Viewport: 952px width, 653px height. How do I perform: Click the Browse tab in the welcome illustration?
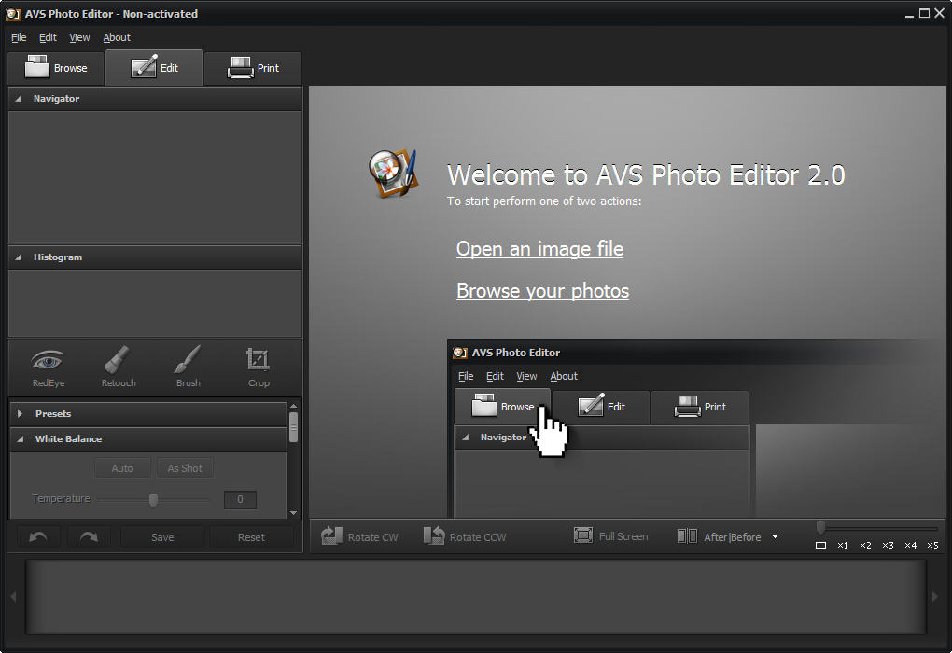pos(503,406)
